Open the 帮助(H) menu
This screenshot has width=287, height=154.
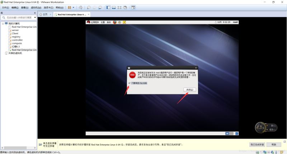(60, 8)
